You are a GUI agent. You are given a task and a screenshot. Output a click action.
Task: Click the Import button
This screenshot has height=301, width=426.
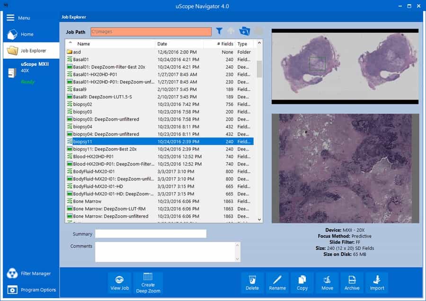click(377, 282)
